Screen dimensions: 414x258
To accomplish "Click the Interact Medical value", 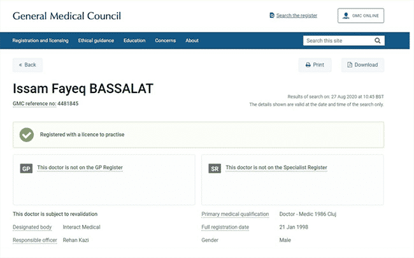I will [x=82, y=227].
